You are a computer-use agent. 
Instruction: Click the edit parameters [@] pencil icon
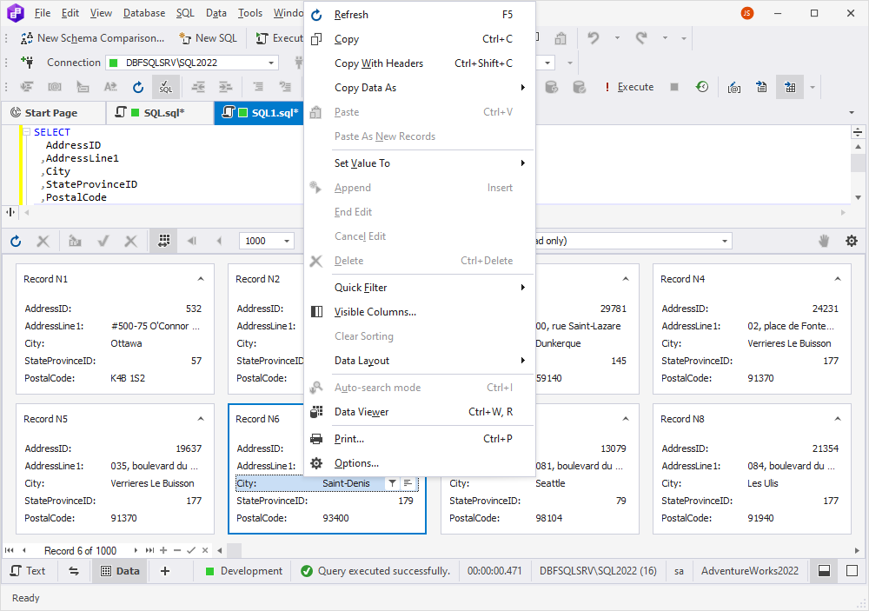[x=733, y=87]
